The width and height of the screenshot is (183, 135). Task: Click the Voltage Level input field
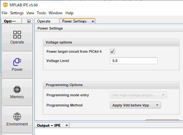coord(134,61)
